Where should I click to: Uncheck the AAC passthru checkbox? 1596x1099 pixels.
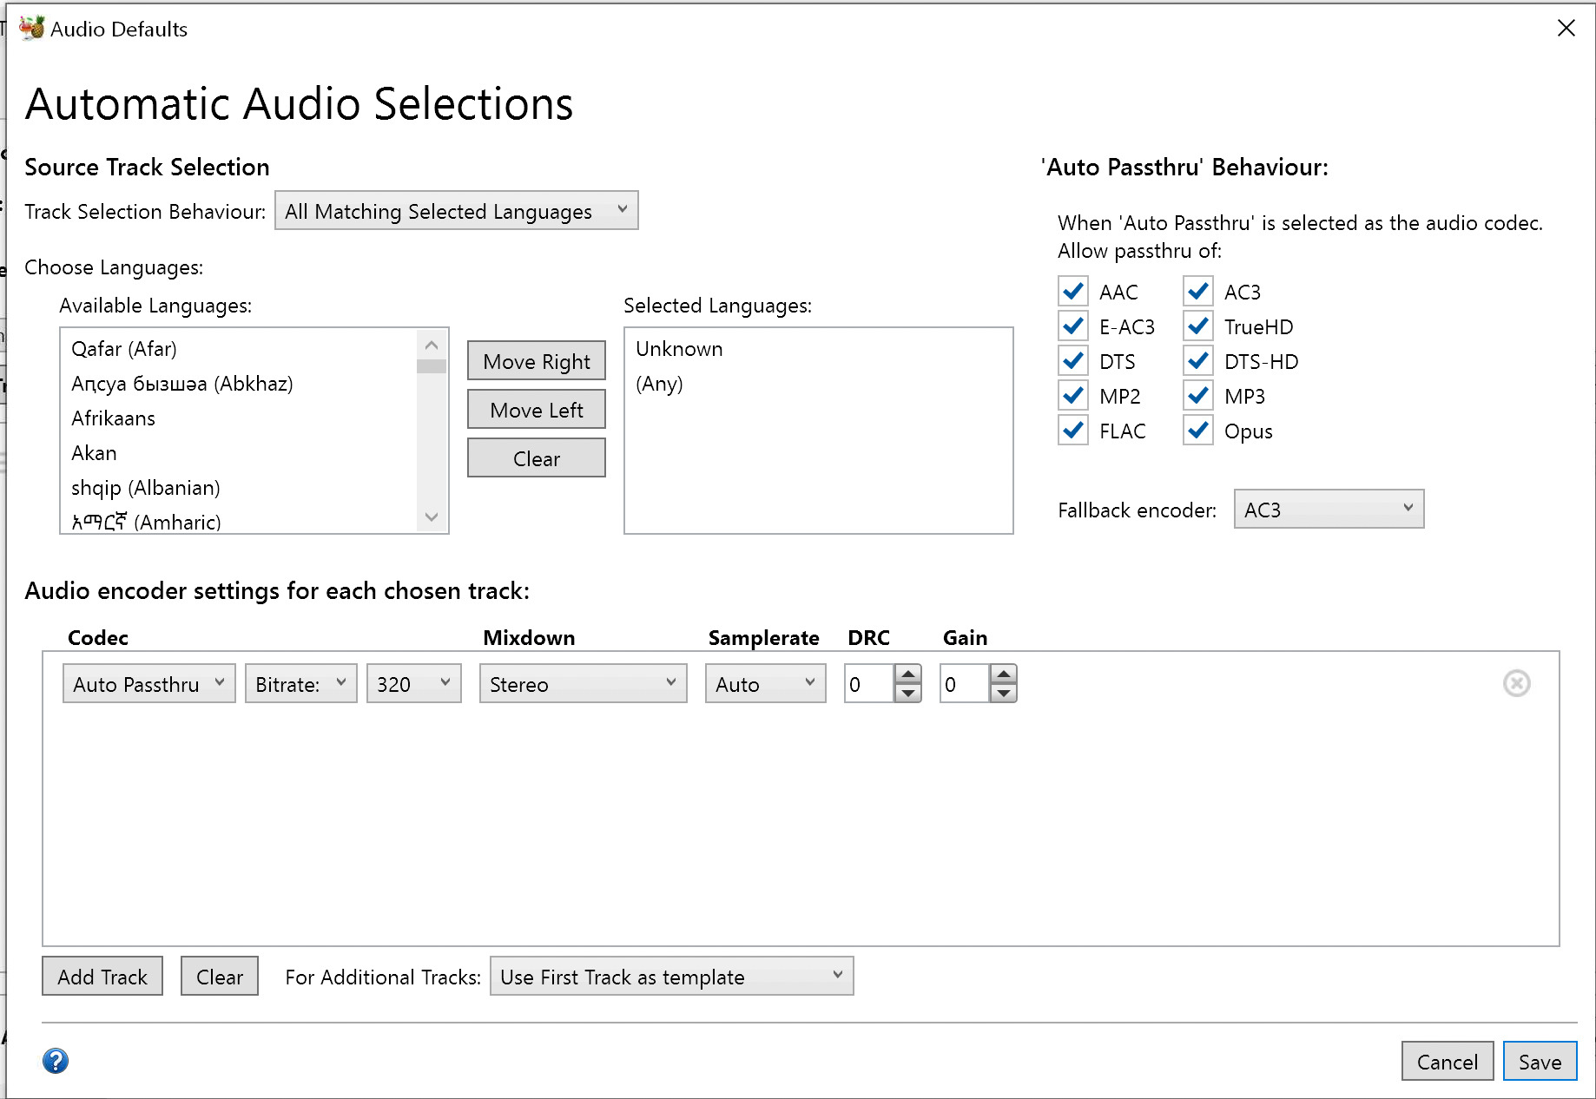point(1073,292)
